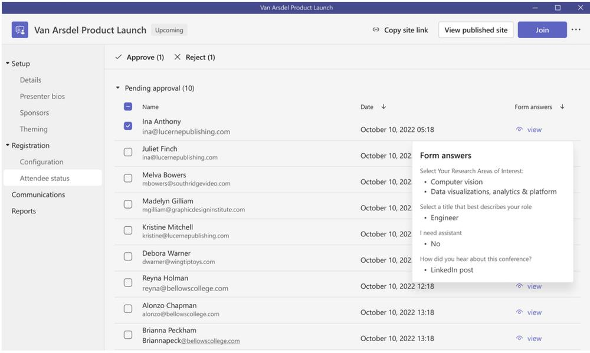The width and height of the screenshot is (590, 353).
Task: Toggle the select-all checkbox in the header
Action: click(x=128, y=107)
